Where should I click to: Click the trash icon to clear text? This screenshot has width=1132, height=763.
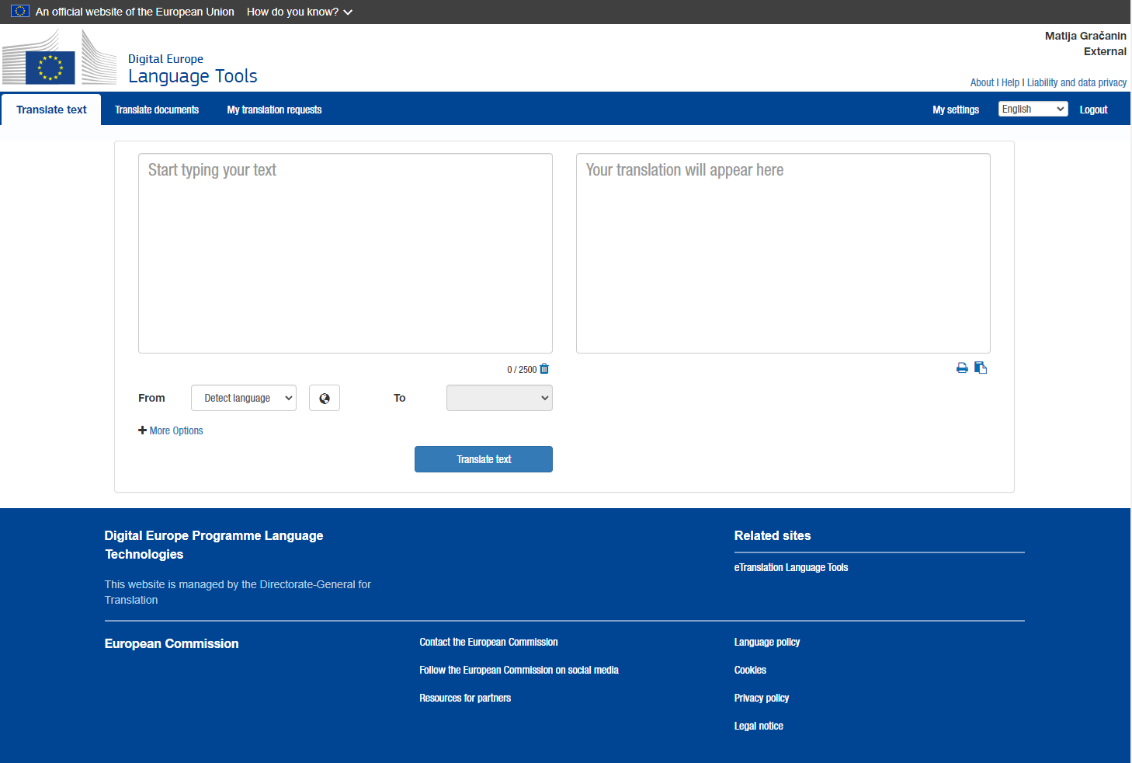tap(544, 369)
